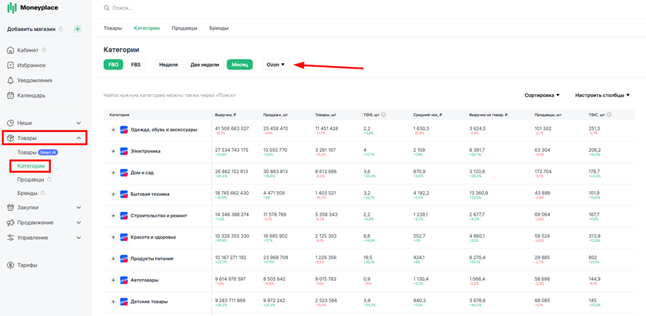Click the Moneyplace logo
The image size is (646, 316).
[34, 8]
